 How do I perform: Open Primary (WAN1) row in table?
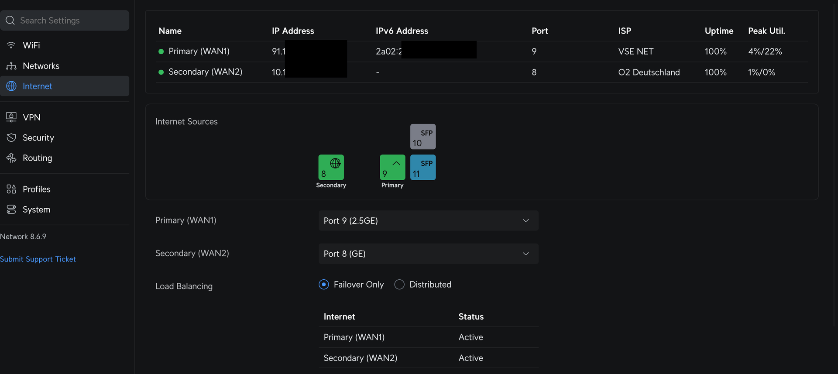[x=482, y=51]
